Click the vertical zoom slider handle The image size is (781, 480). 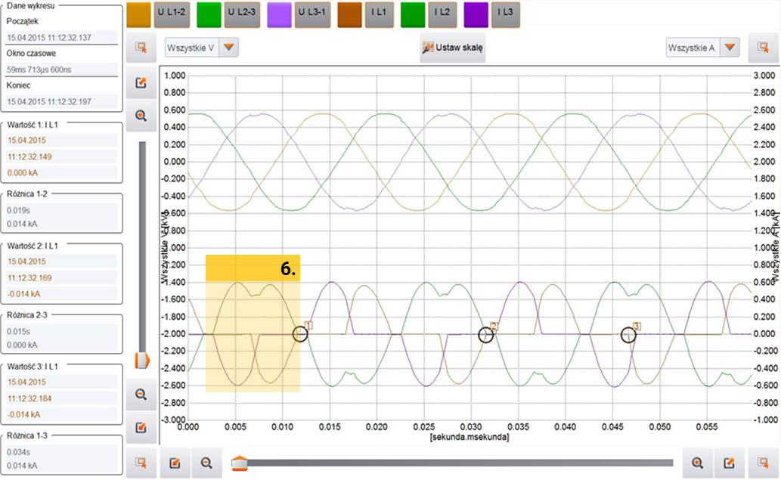(x=141, y=361)
